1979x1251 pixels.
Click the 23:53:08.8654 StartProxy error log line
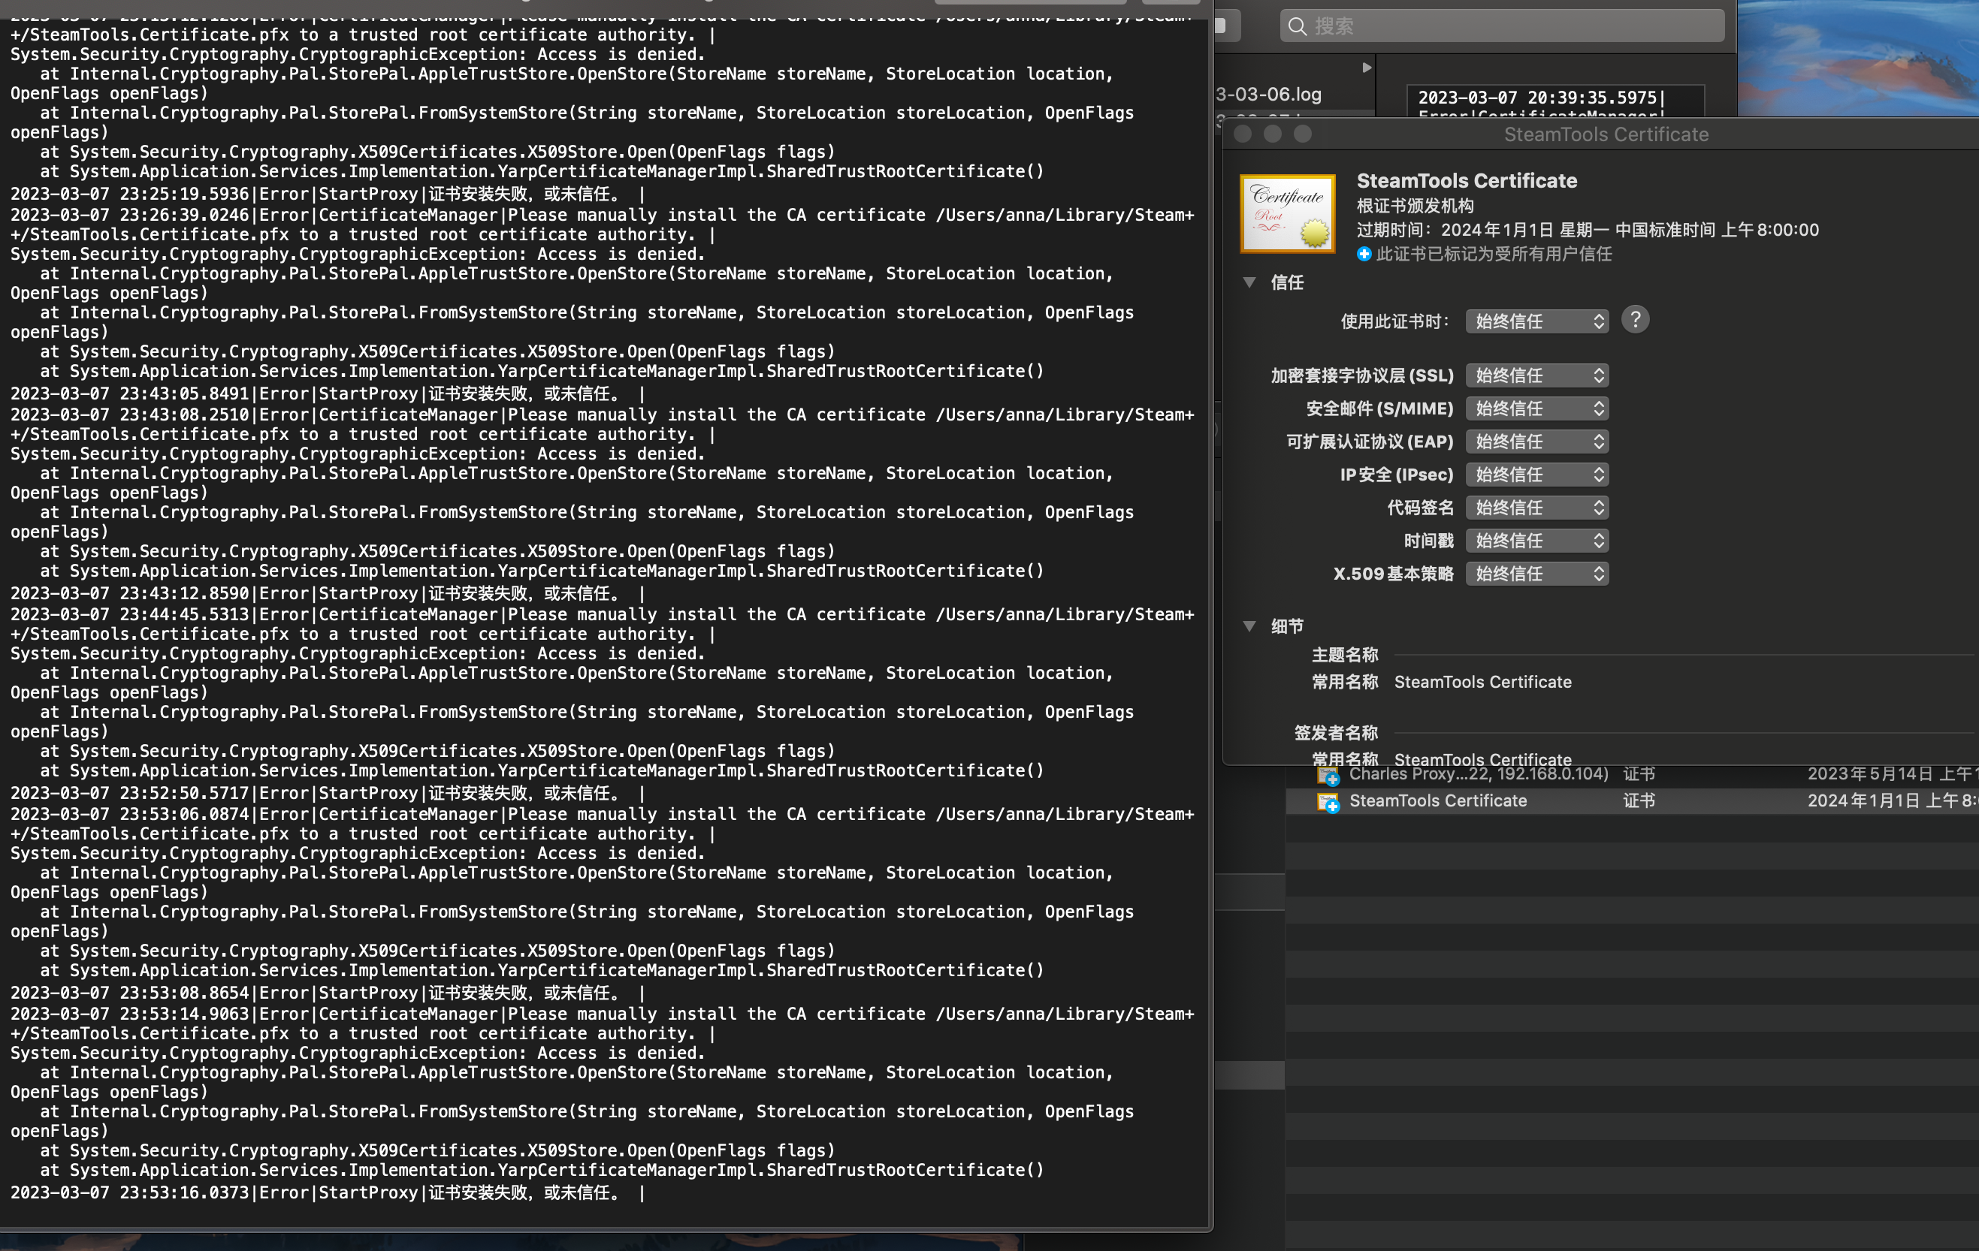tap(327, 992)
